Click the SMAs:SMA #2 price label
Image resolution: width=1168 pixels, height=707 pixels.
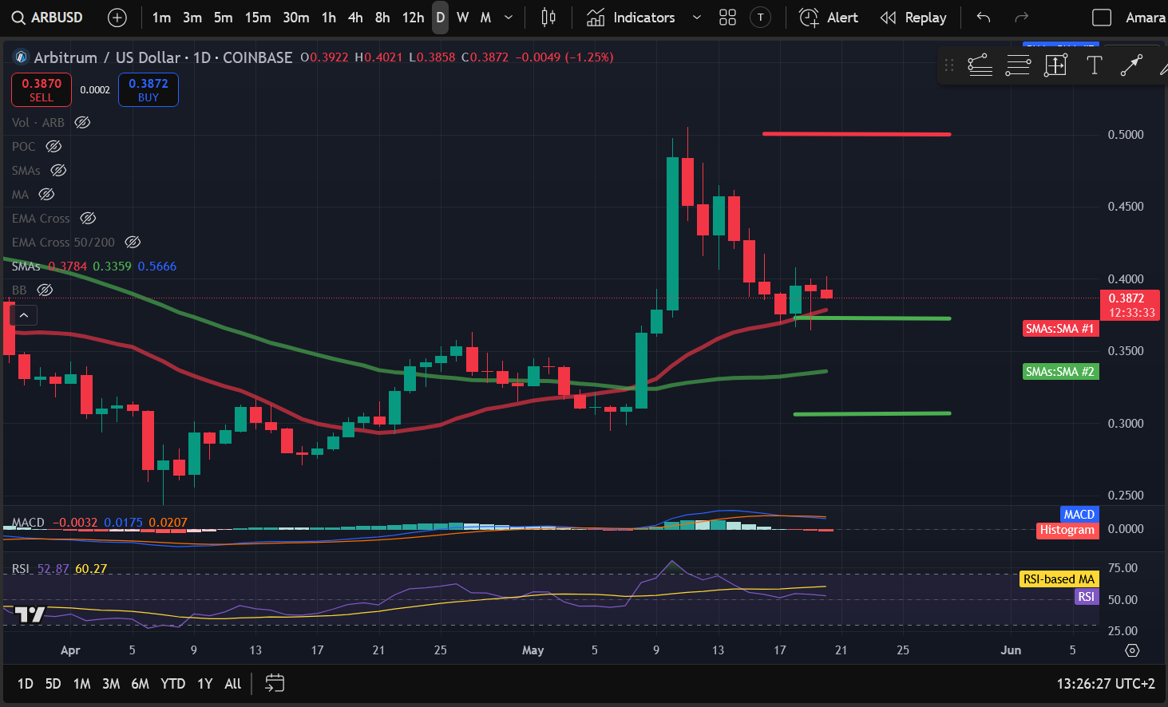1060,372
